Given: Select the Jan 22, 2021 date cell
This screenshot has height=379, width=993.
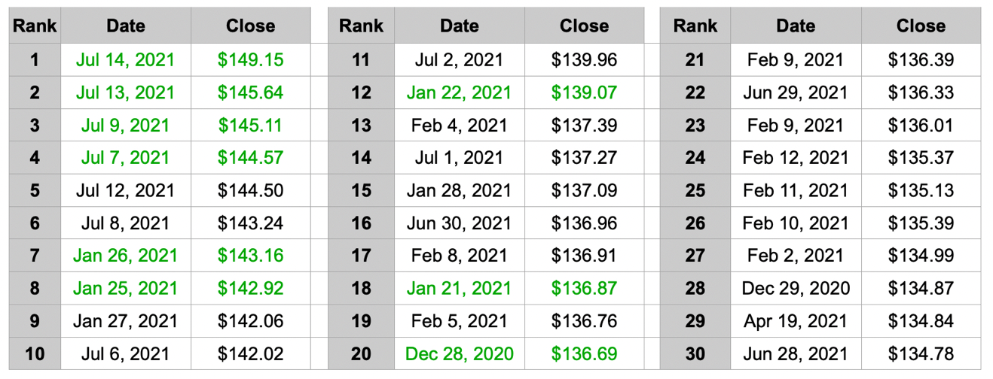Looking at the screenshot, I should (460, 92).
